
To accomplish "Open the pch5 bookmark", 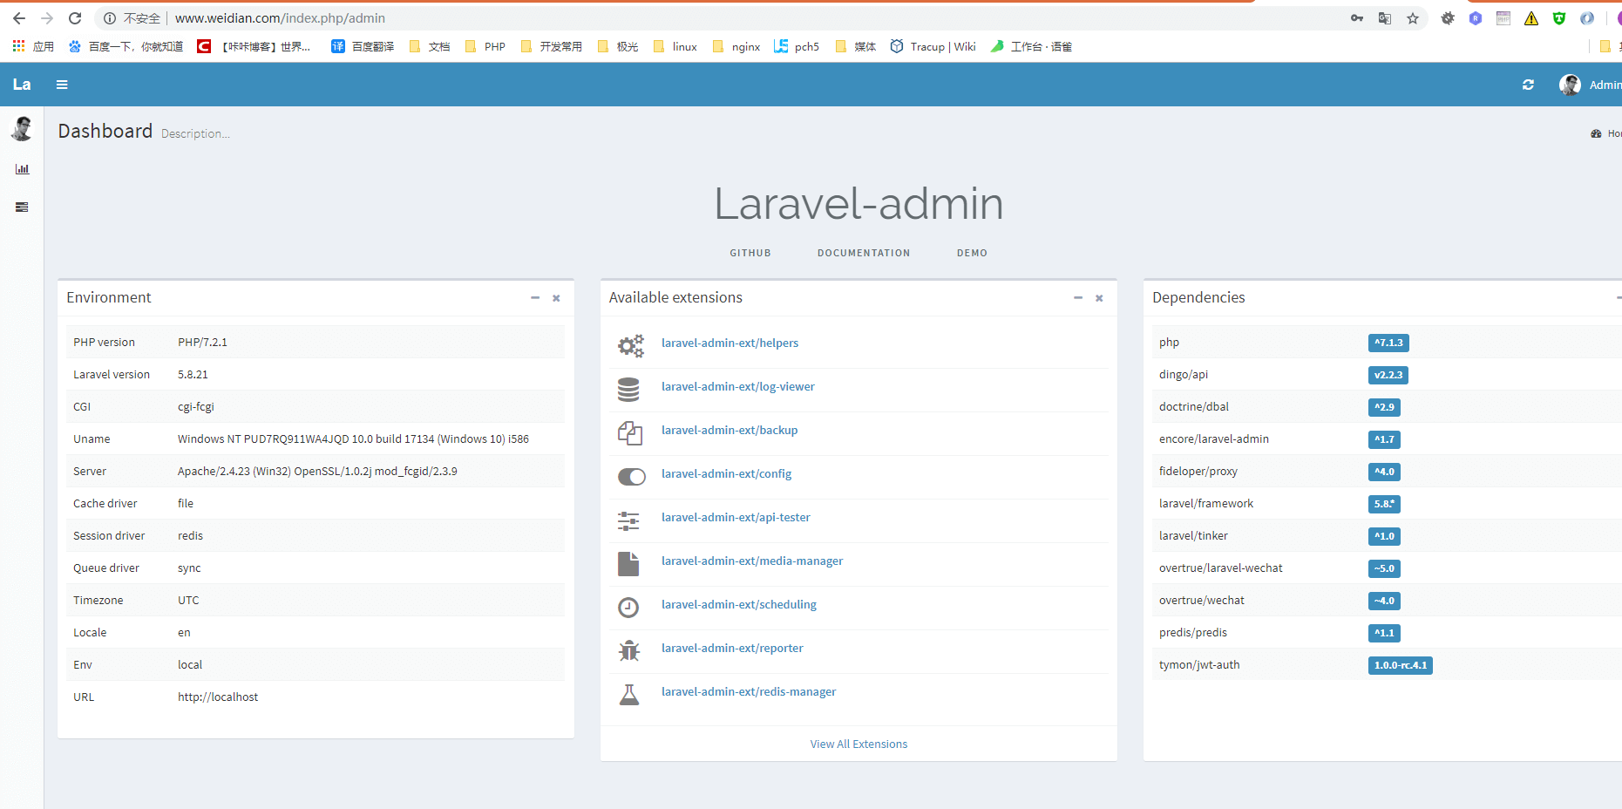I will click(797, 46).
